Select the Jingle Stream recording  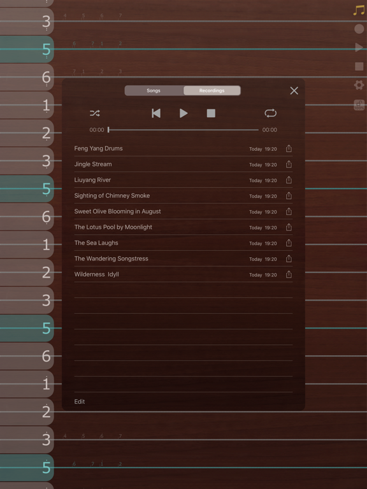(x=183, y=164)
